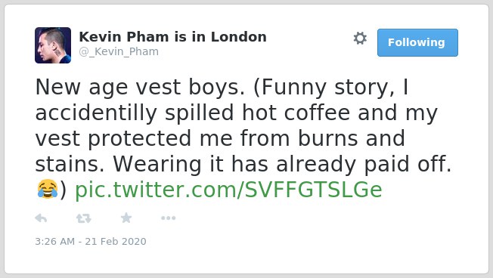
Task: Open the gear user actions dropdown
Action: coord(360,39)
